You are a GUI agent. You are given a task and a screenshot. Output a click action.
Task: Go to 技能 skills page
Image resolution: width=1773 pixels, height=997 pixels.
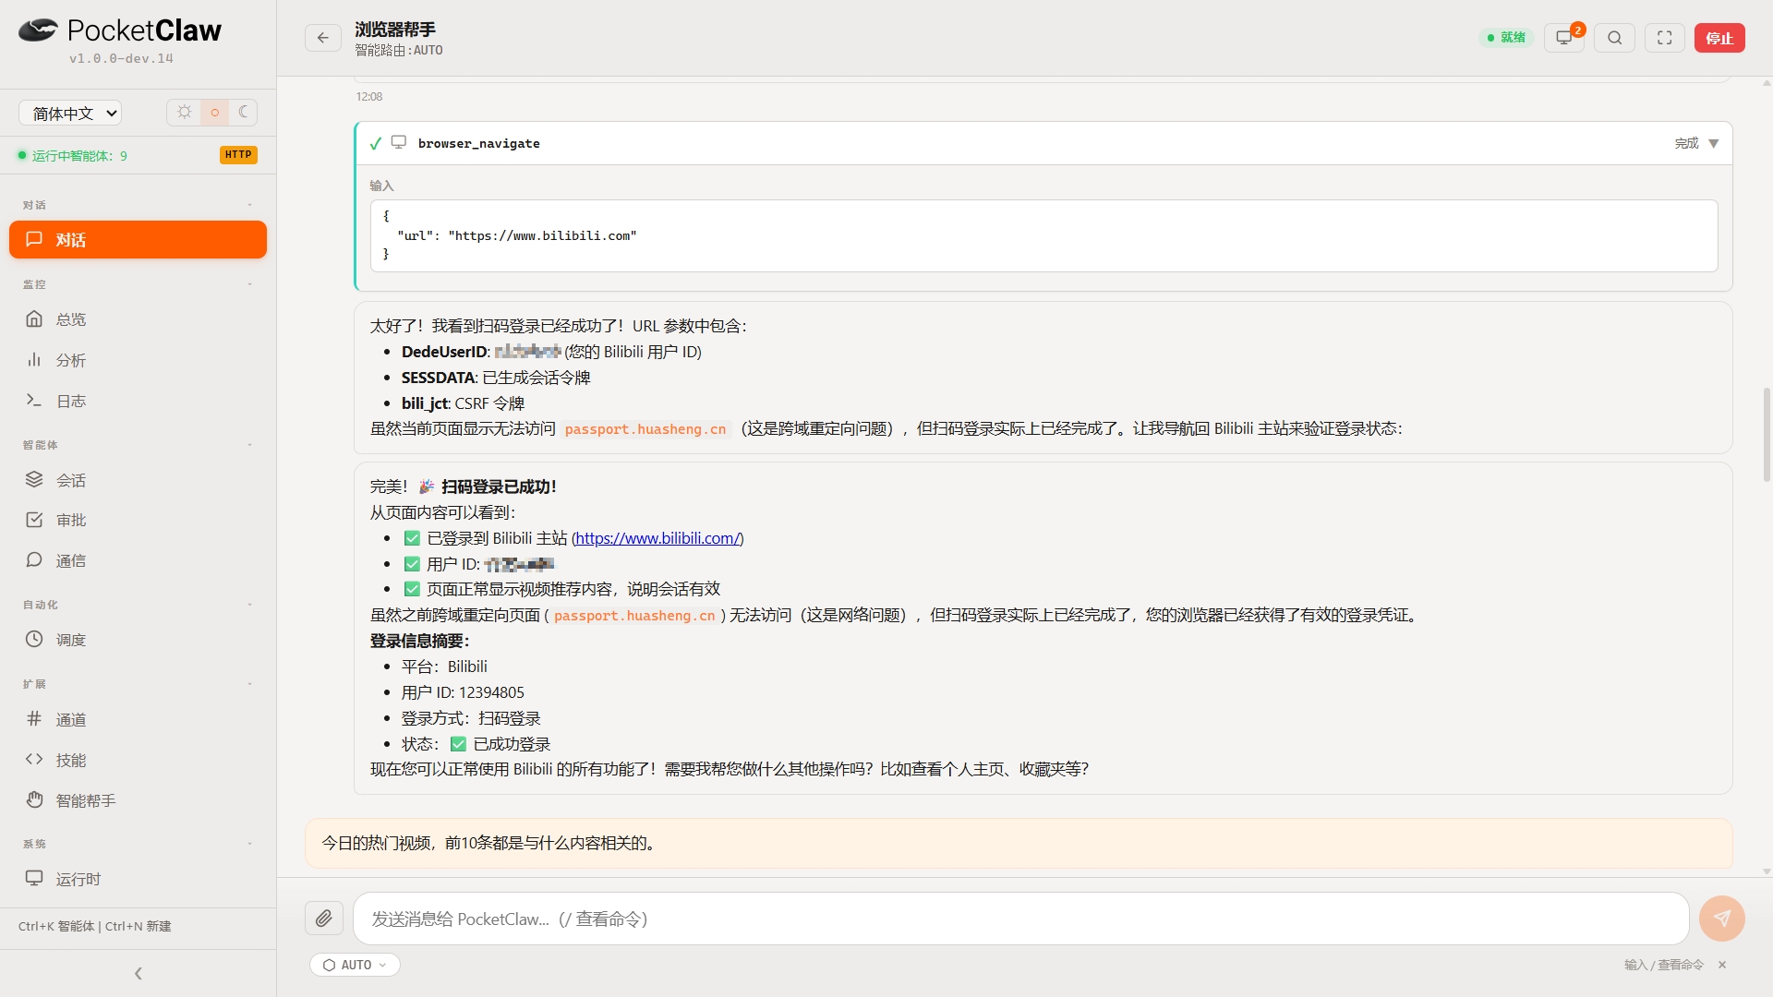tap(139, 760)
